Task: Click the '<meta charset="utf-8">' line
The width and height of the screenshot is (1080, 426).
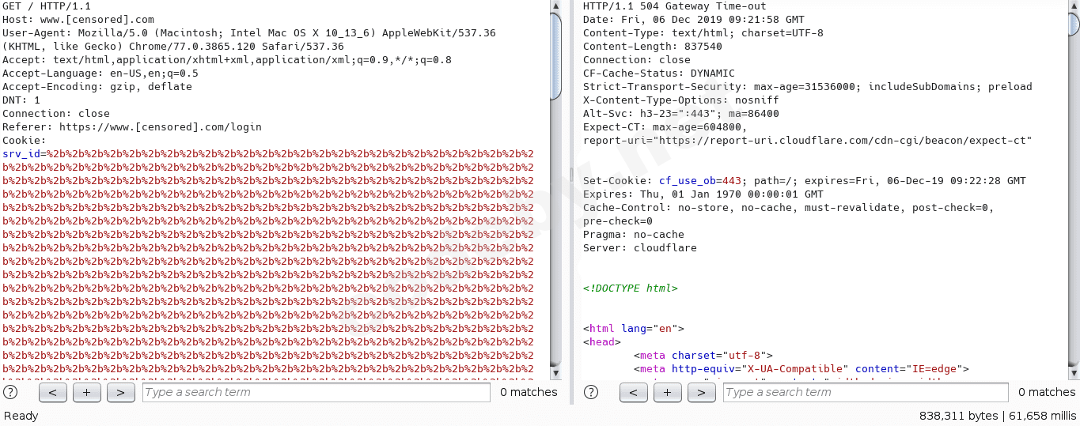Action: click(x=703, y=356)
